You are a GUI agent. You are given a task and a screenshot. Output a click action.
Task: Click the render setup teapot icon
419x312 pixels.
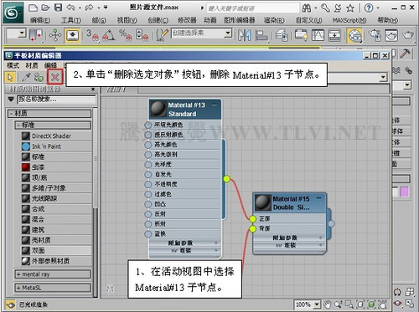(x=375, y=35)
